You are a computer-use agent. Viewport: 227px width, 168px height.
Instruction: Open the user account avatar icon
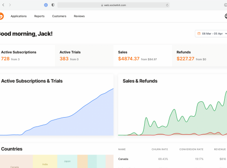pyautogui.click(x=226, y=16)
